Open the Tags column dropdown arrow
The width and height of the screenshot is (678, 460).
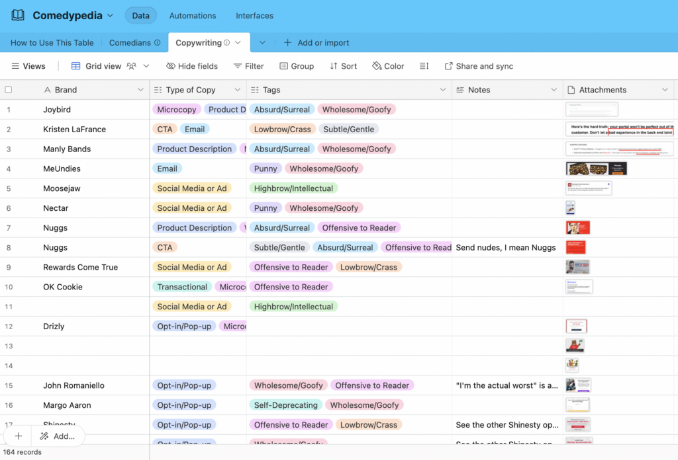443,90
